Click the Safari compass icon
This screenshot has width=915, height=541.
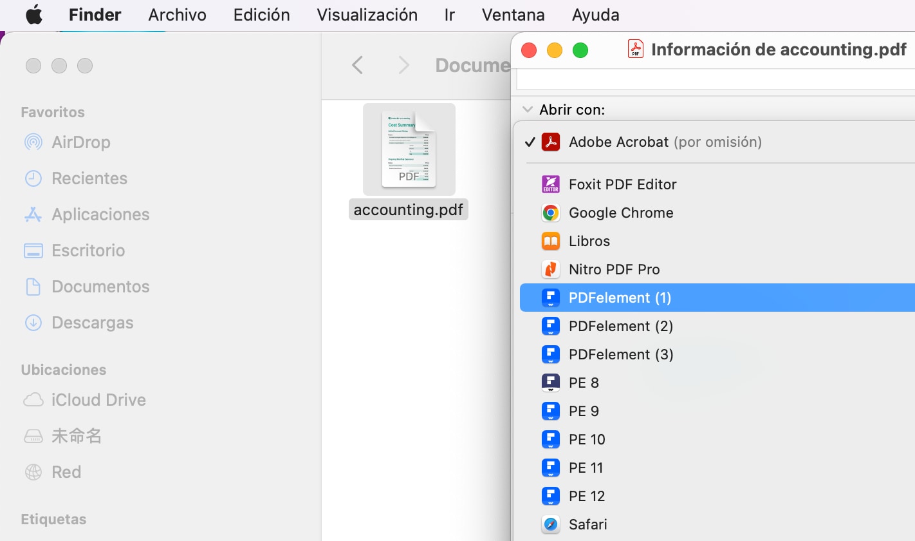(x=551, y=524)
